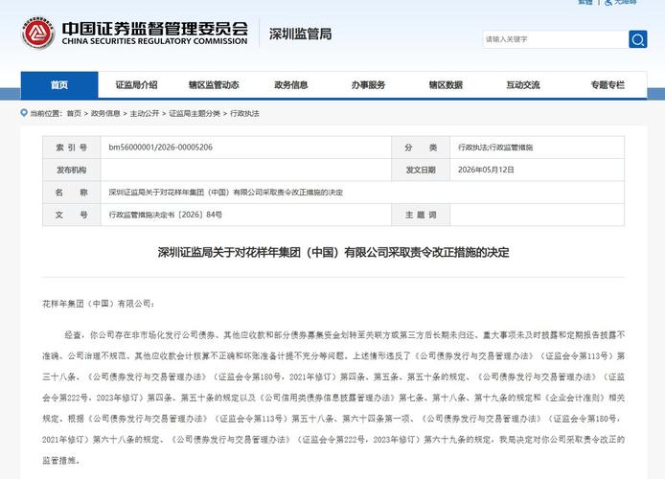
Task: Click the 发文日期 label cell
Action: click(421, 170)
